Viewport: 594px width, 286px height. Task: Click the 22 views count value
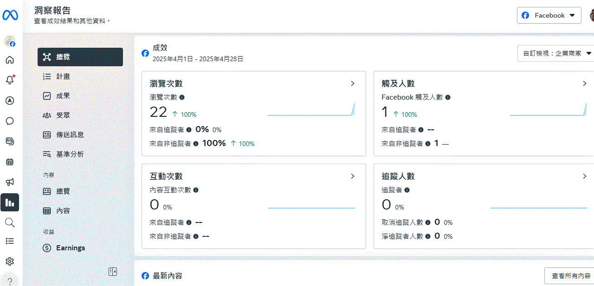pyautogui.click(x=158, y=112)
